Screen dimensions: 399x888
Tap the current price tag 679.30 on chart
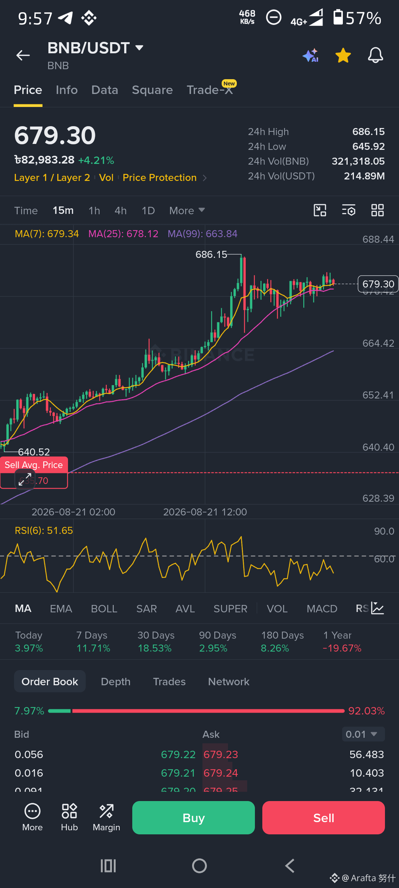(378, 284)
